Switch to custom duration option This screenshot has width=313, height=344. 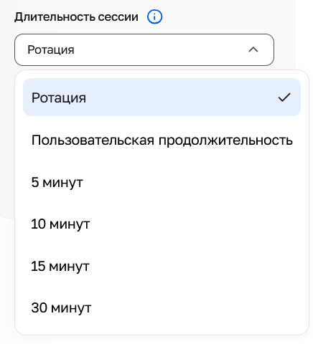point(162,140)
